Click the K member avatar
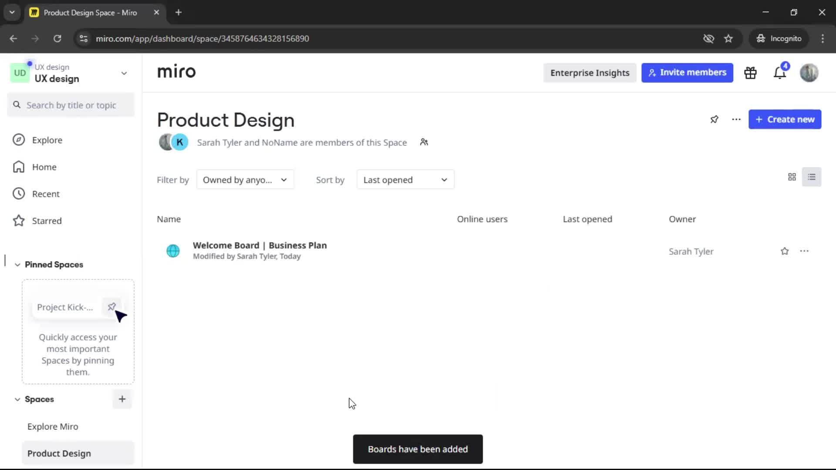This screenshot has height=470, width=836. [180, 142]
